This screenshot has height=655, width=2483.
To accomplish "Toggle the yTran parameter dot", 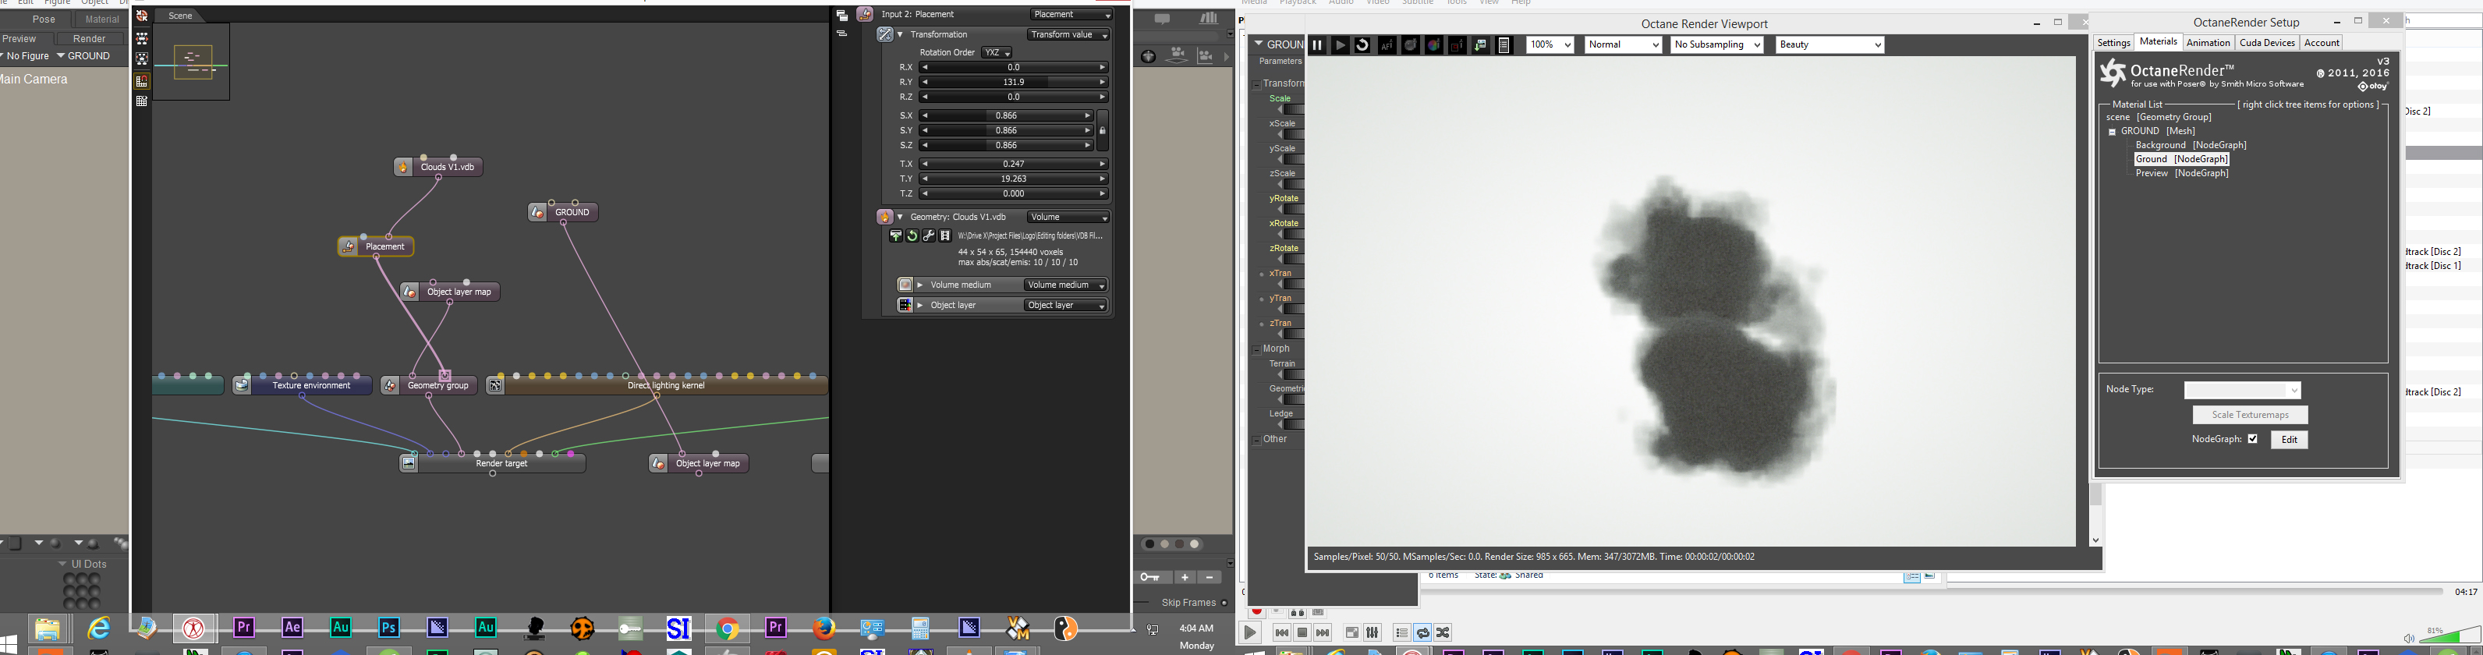I will click(x=1262, y=299).
